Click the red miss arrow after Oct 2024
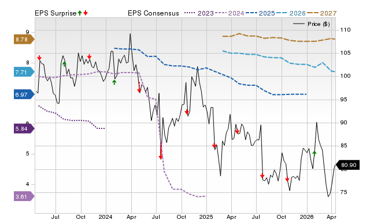This screenshot has width=370, height=220. 187,112
